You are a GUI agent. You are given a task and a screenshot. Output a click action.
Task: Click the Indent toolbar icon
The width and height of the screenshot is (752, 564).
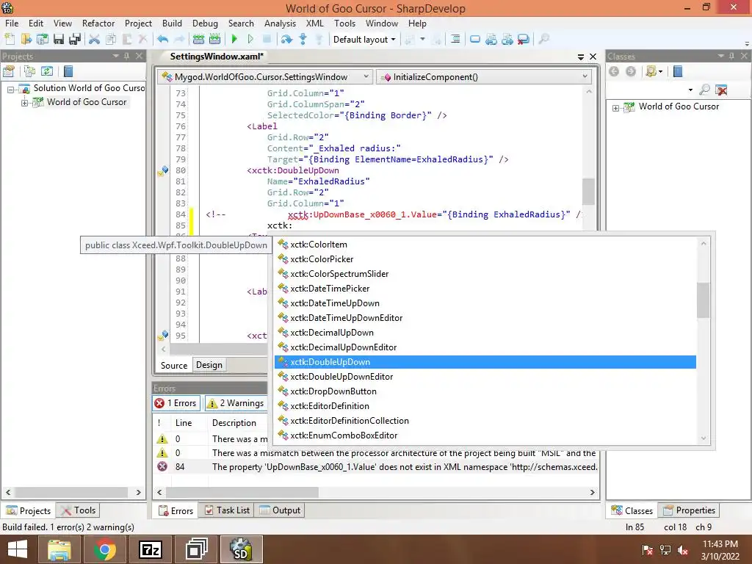tap(455, 40)
